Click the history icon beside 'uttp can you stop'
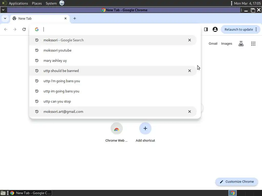The height and width of the screenshot is (196, 262). [37, 101]
